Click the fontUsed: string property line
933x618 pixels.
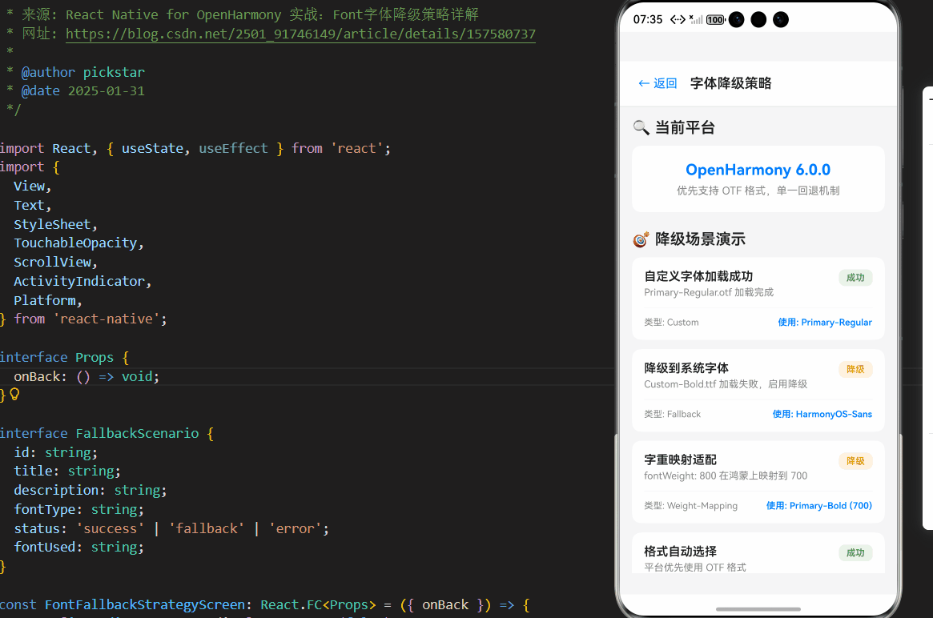pos(78,547)
